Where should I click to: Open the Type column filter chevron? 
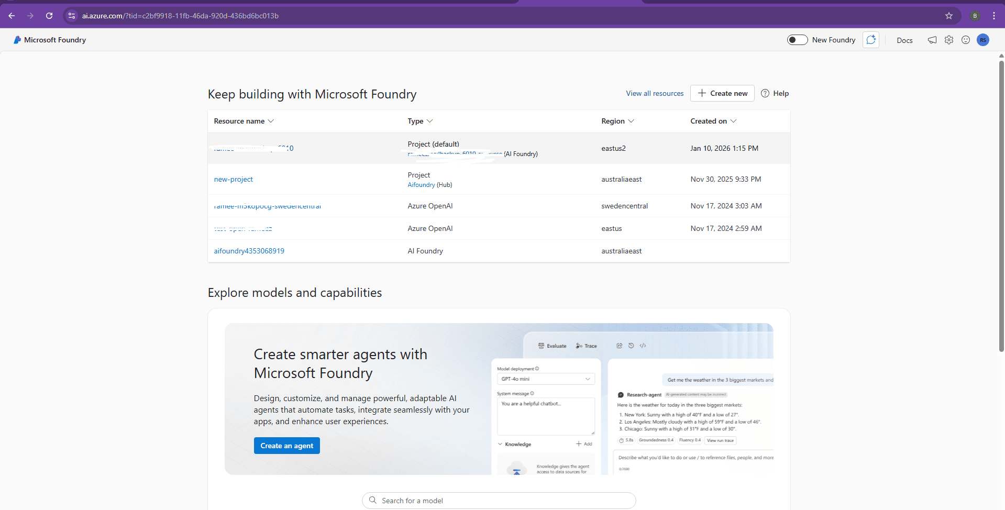point(430,121)
